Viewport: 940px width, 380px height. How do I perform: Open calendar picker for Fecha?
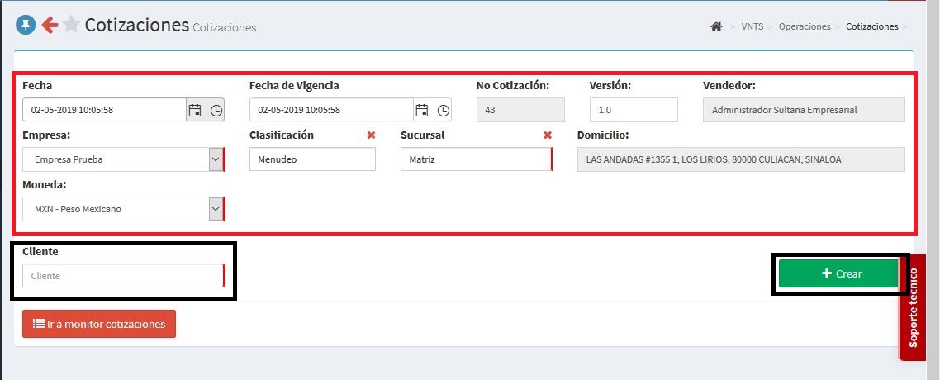(x=195, y=110)
